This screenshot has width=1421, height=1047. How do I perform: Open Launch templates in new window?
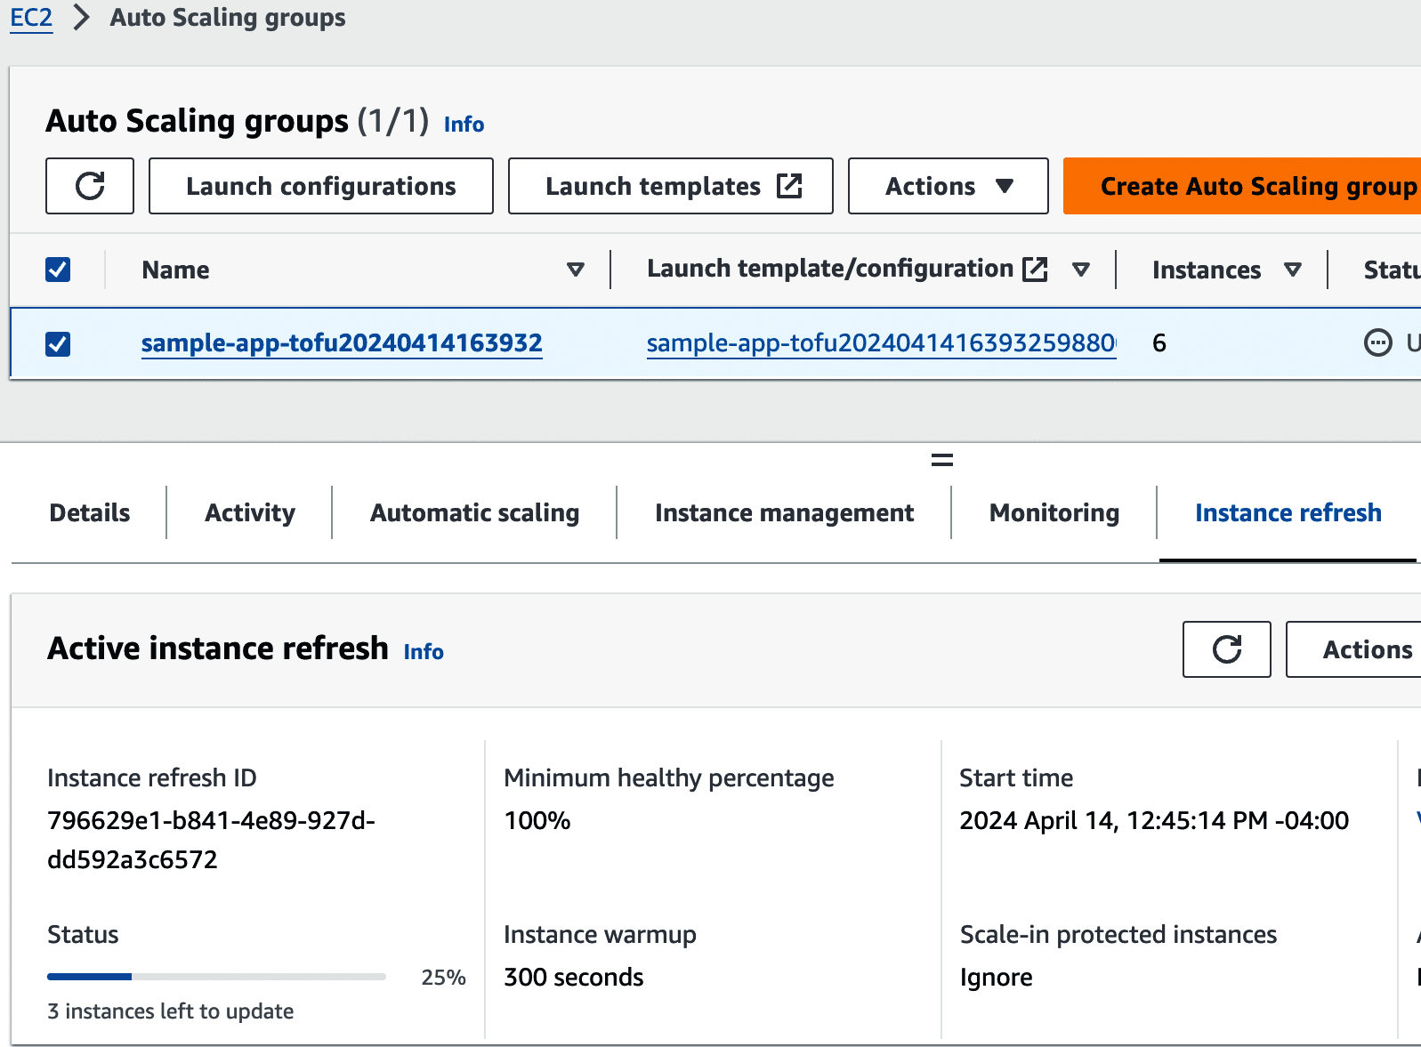point(671,186)
